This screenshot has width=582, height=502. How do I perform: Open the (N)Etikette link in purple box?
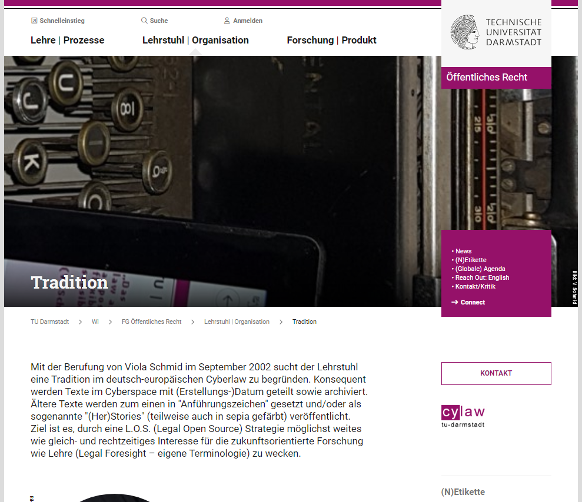click(471, 260)
